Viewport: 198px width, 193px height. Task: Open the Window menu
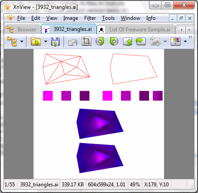(131, 18)
